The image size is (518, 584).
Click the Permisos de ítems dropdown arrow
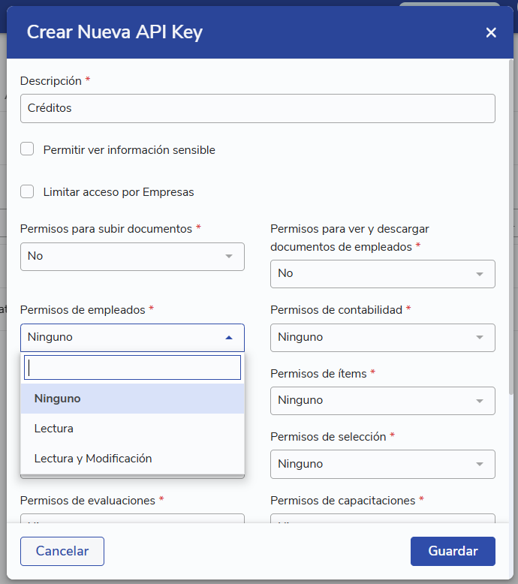pos(480,401)
